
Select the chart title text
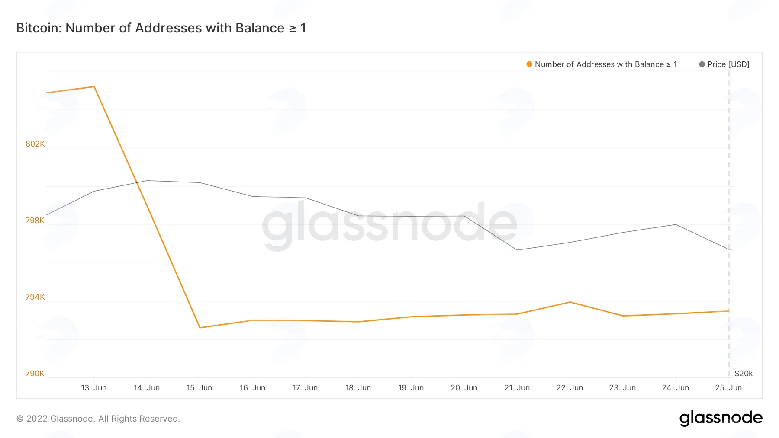click(x=161, y=28)
